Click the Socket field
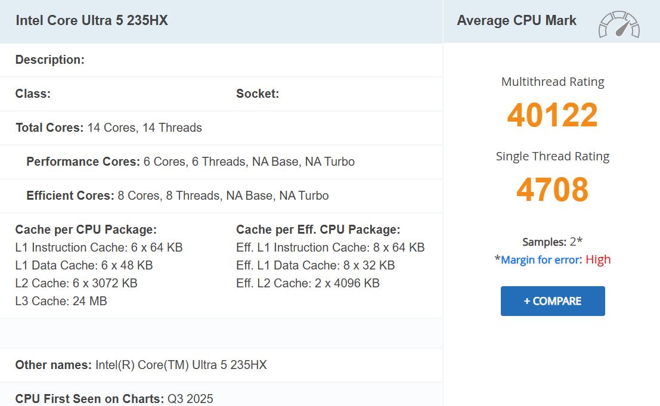The height and width of the screenshot is (406, 660). click(x=258, y=94)
